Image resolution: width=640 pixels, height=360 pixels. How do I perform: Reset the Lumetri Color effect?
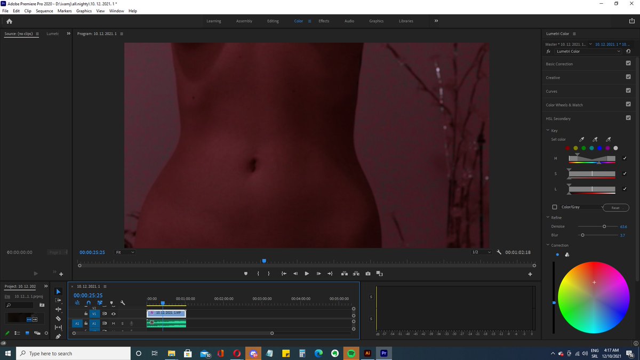(628, 51)
